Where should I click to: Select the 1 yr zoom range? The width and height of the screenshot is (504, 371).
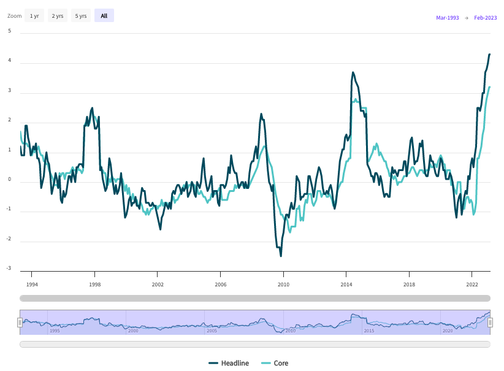(34, 16)
